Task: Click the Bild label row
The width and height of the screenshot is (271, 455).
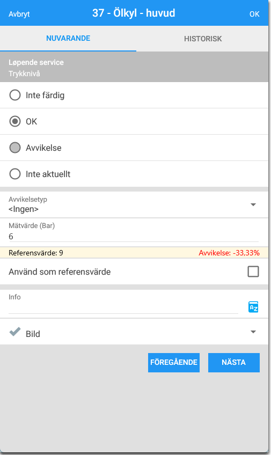Action: pyautogui.click(x=134, y=332)
